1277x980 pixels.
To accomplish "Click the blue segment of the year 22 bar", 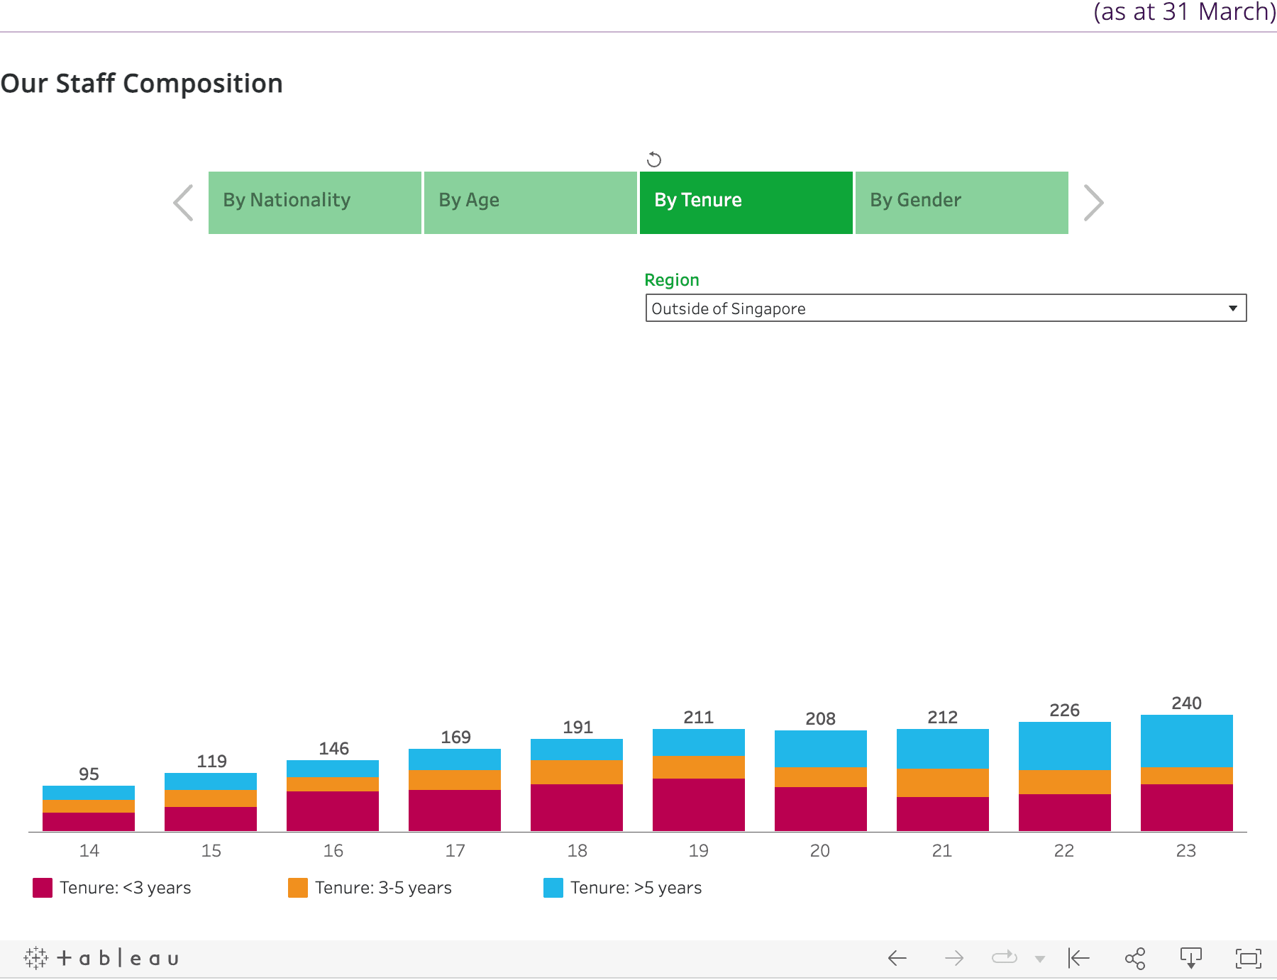I will [1065, 746].
